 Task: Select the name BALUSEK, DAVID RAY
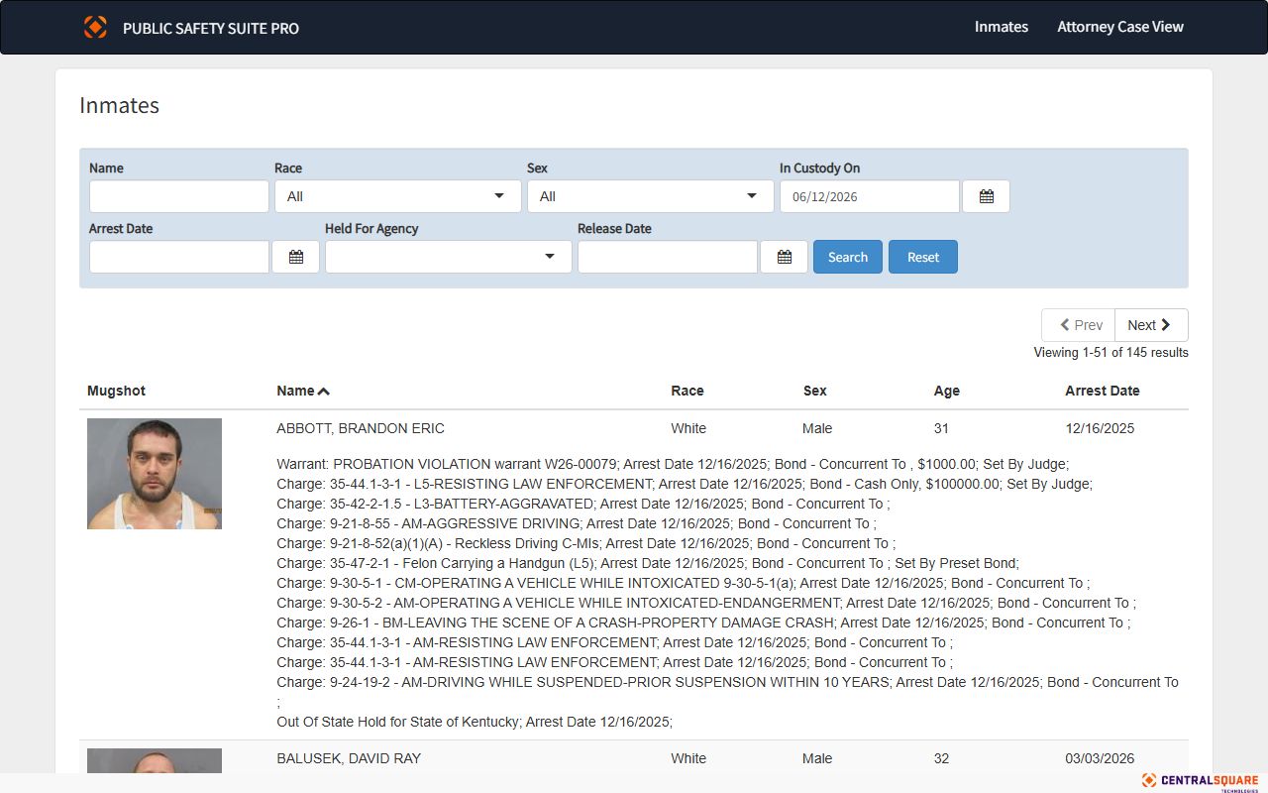point(349,758)
